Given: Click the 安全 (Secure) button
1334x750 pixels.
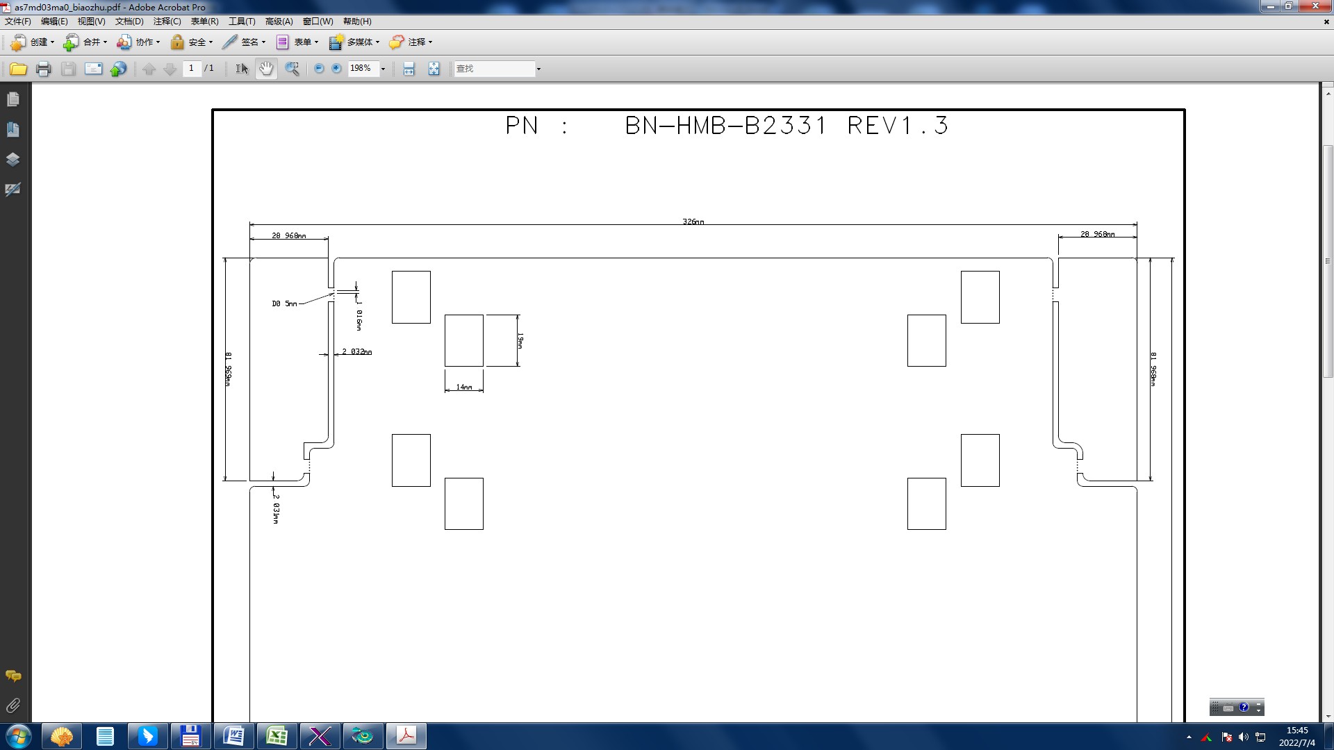Looking at the screenshot, I should coord(192,42).
